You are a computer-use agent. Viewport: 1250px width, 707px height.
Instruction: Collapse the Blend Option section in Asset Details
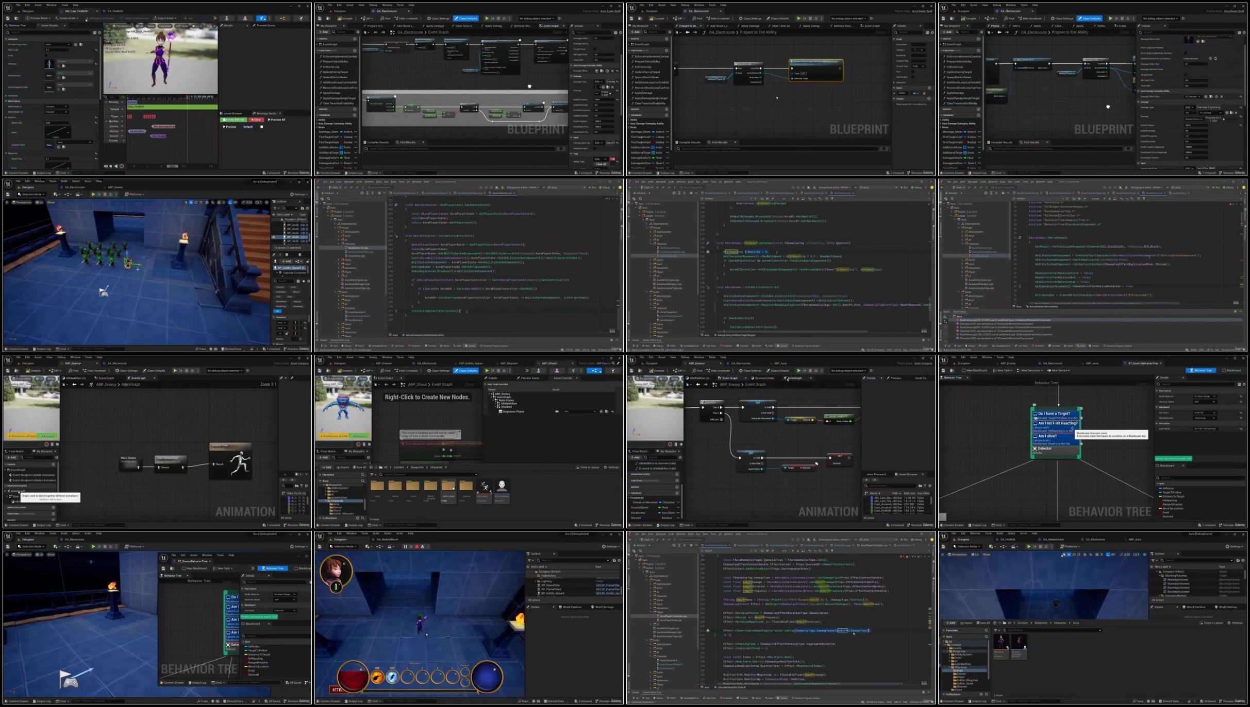6,101
